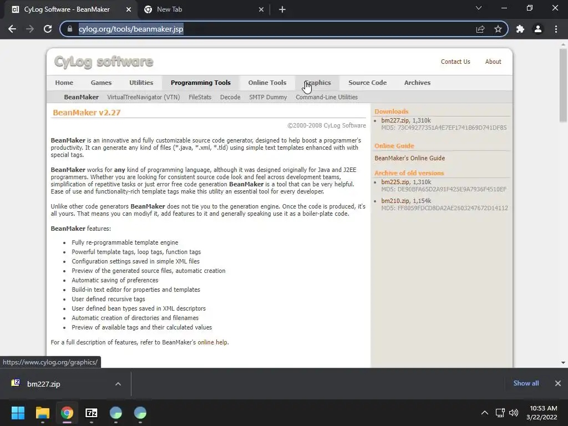This screenshot has width=568, height=426.
Task: Go to the Home menu
Action: 64,83
